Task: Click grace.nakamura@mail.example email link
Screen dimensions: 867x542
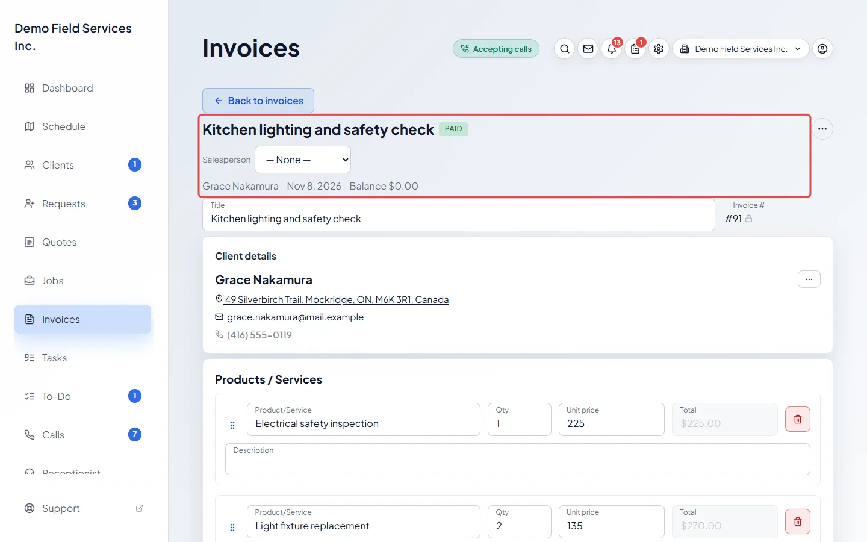Action: tap(295, 317)
